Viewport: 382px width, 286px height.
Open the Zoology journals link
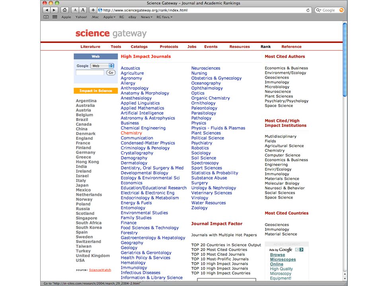click(199, 208)
